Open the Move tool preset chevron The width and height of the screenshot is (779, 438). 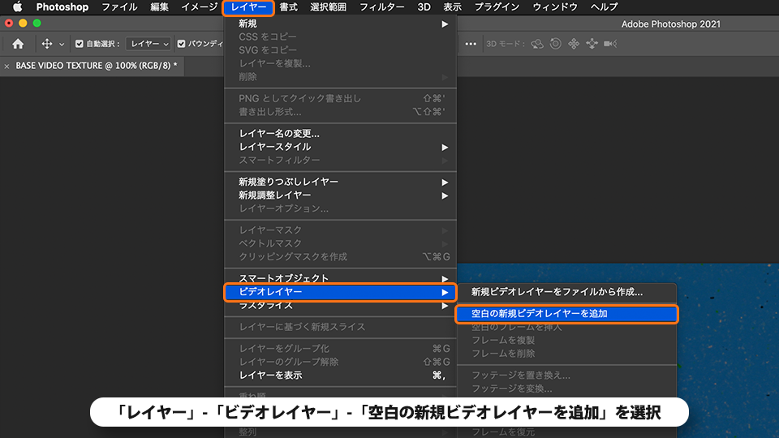[62, 44]
